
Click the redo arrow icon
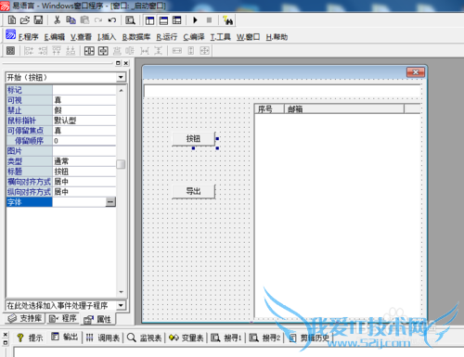tap(98, 20)
